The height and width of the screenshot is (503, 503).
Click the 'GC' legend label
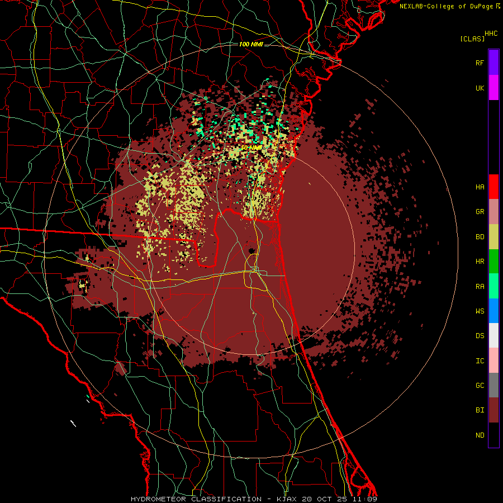(480, 386)
